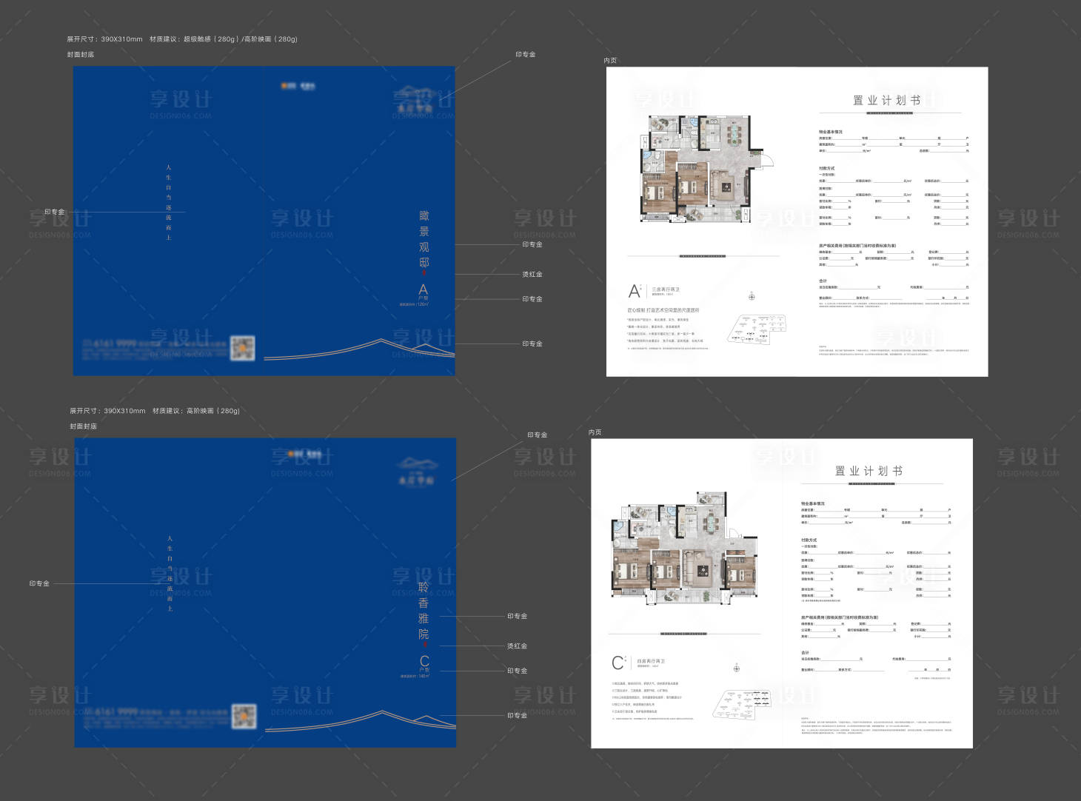Click the 三房两厅两卫 text beside letter A
Viewport: 1081px width, 801px height.
pyautogui.click(x=666, y=289)
